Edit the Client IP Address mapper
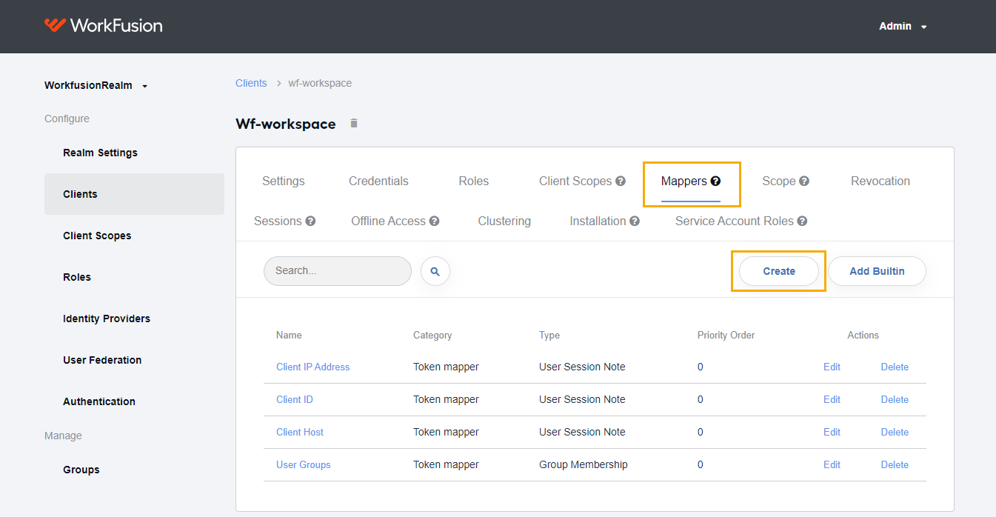The width and height of the screenshot is (996, 517). click(x=832, y=367)
